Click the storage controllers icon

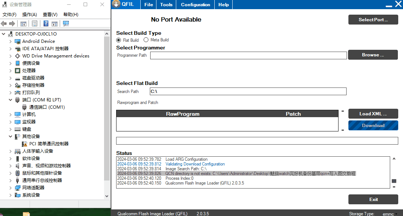click(18, 85)
